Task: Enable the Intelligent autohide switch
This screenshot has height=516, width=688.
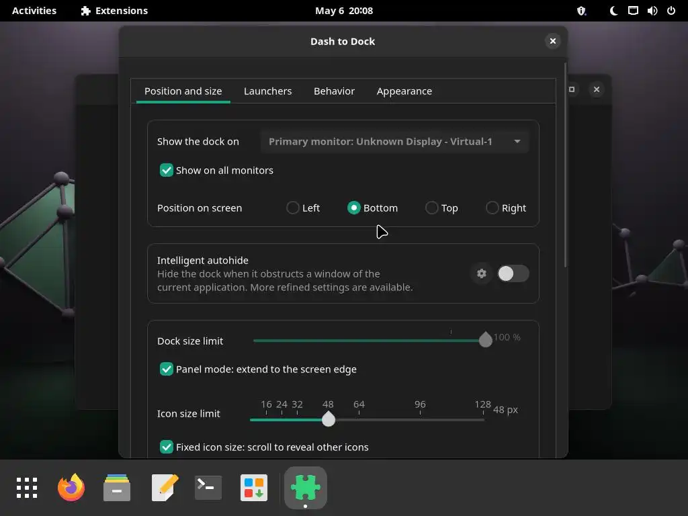Action: [x=513, y=273]
